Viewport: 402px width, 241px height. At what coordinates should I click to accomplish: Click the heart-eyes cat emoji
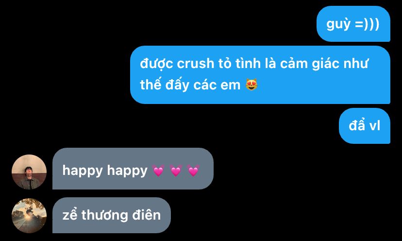click(251, 85)
